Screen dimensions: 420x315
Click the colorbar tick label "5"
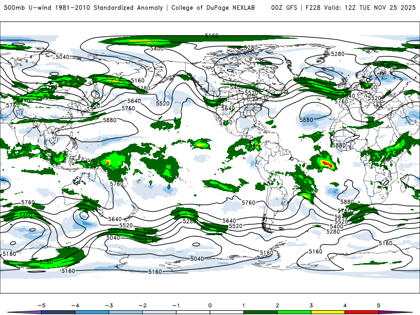[379, 306]
